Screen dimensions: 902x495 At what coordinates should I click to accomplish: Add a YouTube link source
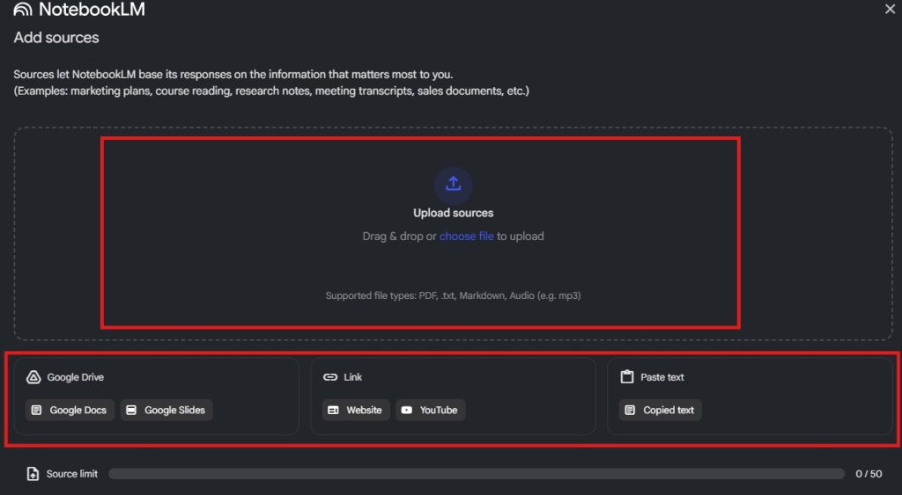pyautogui.click(x=430, y=410)
